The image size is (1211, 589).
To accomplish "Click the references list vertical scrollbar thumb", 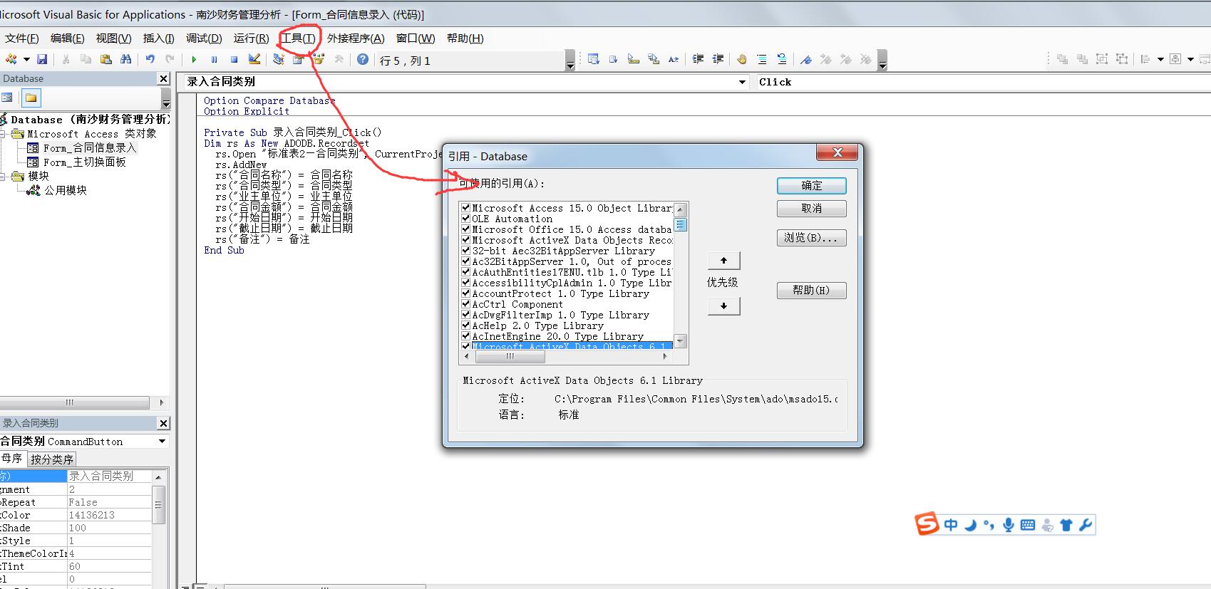I will click(681, 225).
